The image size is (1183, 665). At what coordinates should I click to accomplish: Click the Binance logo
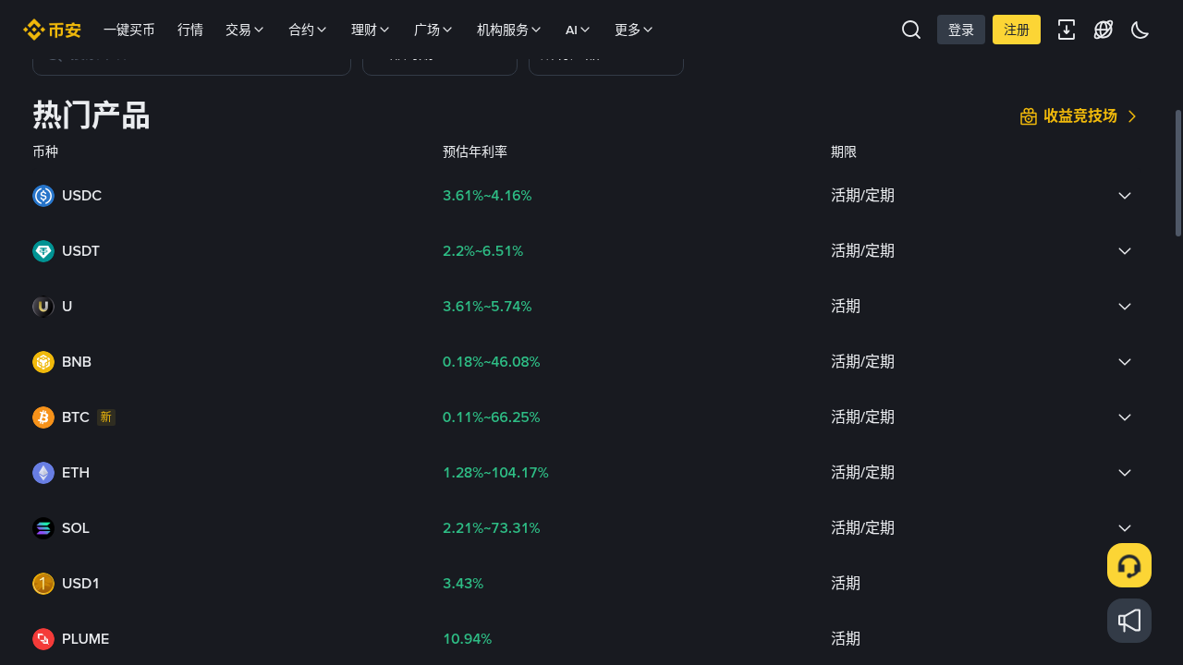(52, 30)
